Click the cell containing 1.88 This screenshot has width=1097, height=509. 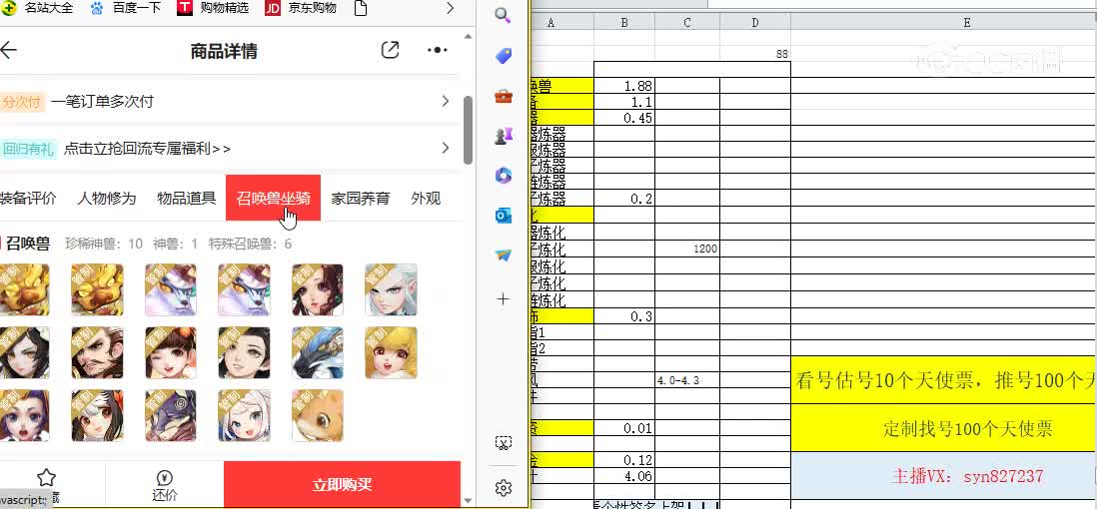click(624, 85)
